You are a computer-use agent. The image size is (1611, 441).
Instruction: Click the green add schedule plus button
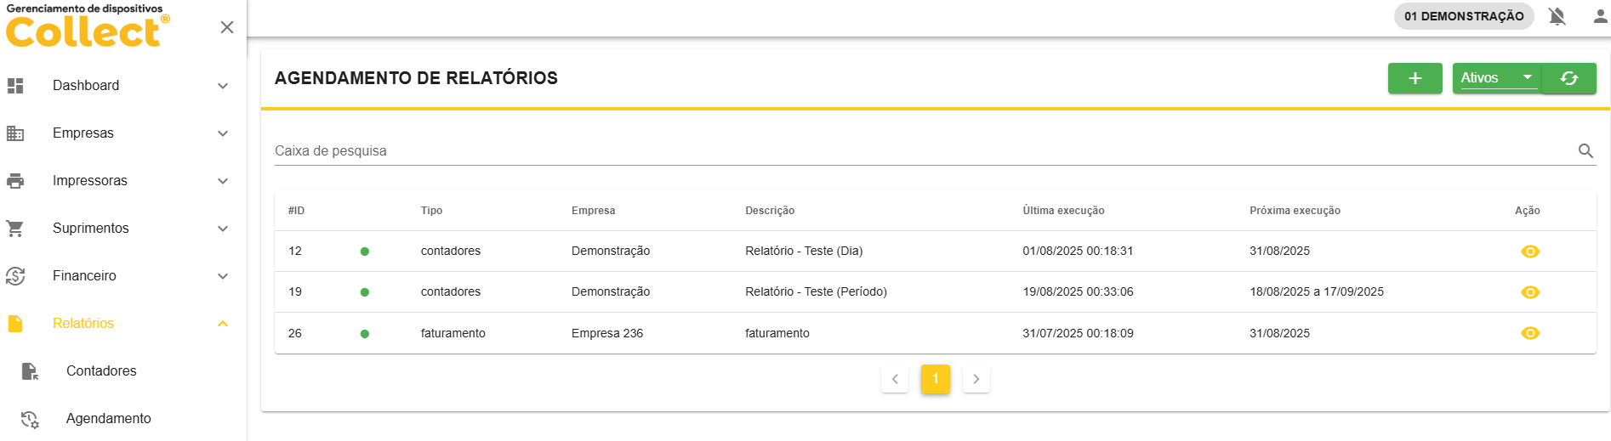click(x=1415, y=78)
